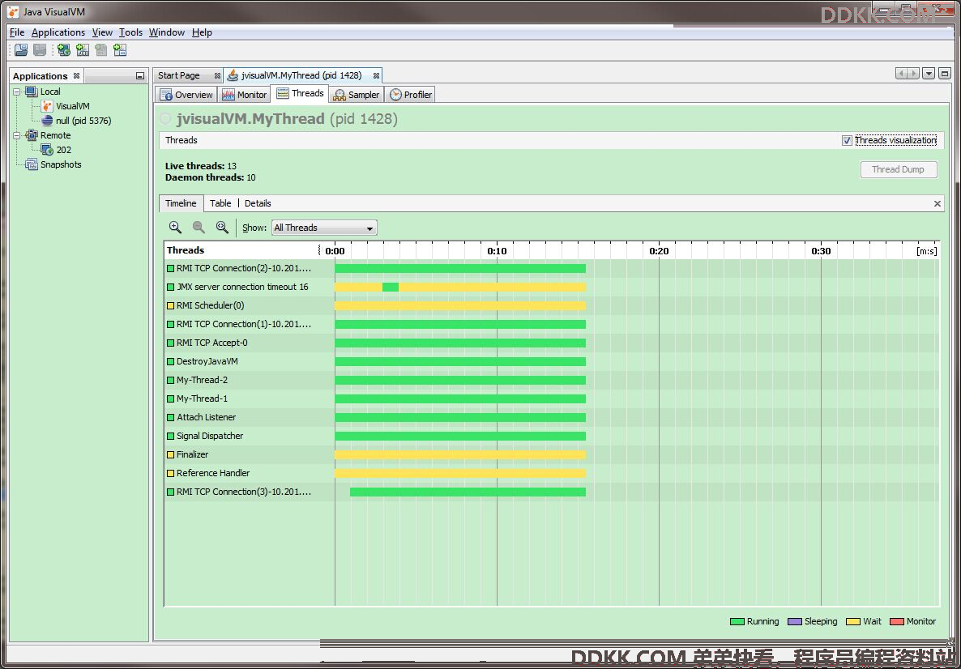Open the document list dropdown arrow
Image resolution: width=961 pixels, height=669 pixels.
pos(929,74)
